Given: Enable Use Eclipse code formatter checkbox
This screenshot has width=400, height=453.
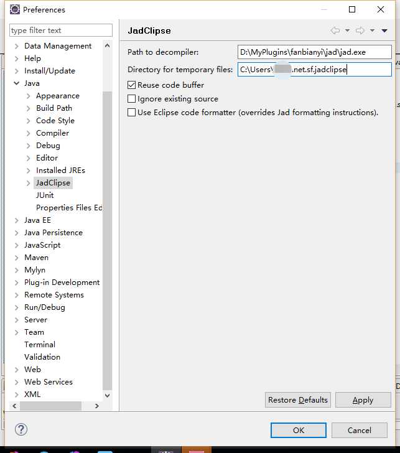Looking at the screenshot, I should tap(131, 113).
